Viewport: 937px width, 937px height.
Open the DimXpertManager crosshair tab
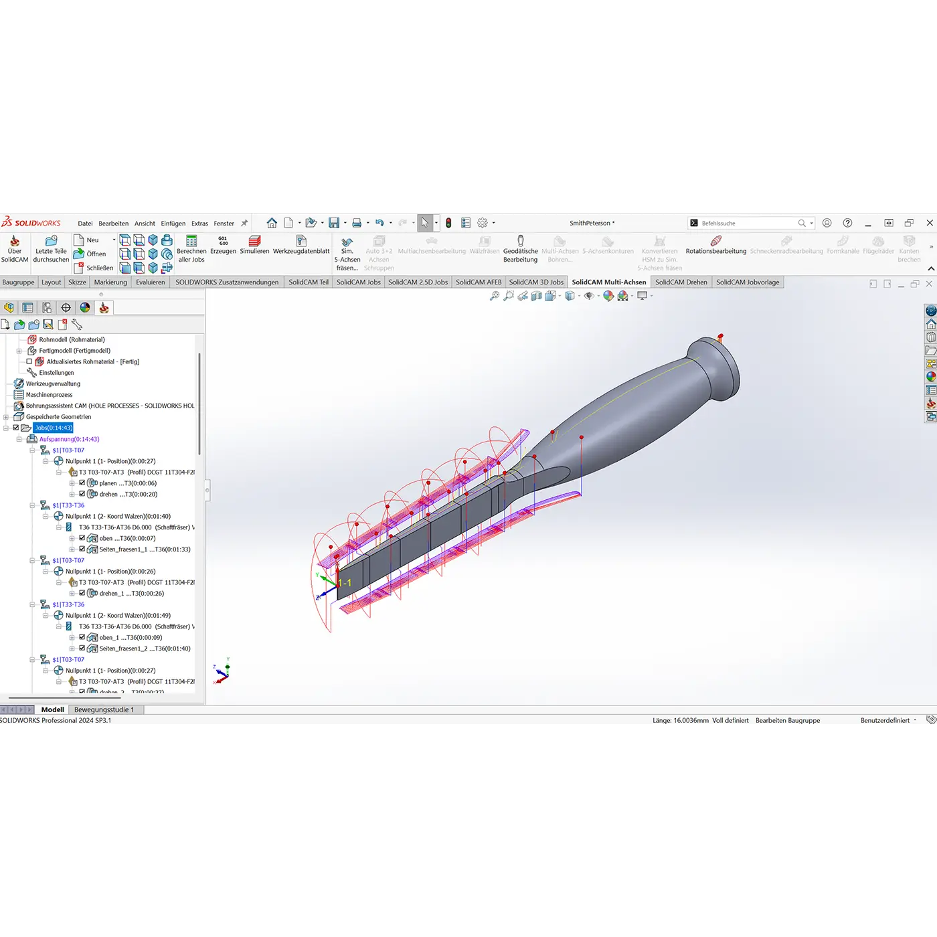coord(66,308)
